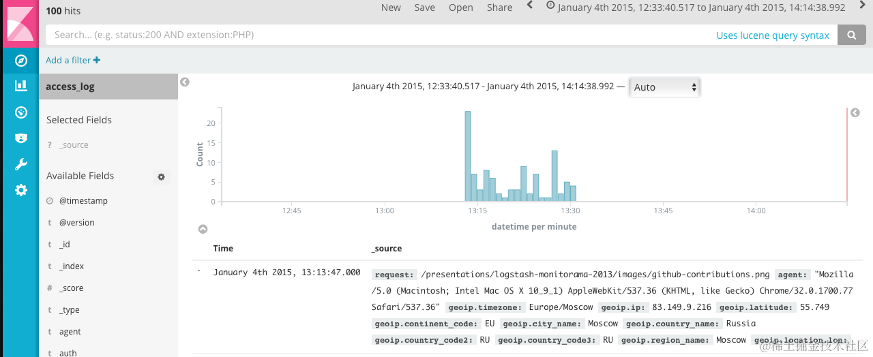Collapse the field sidebar with arrow
Viewport: 873px width, 357px height.
(x=185, y=82)
